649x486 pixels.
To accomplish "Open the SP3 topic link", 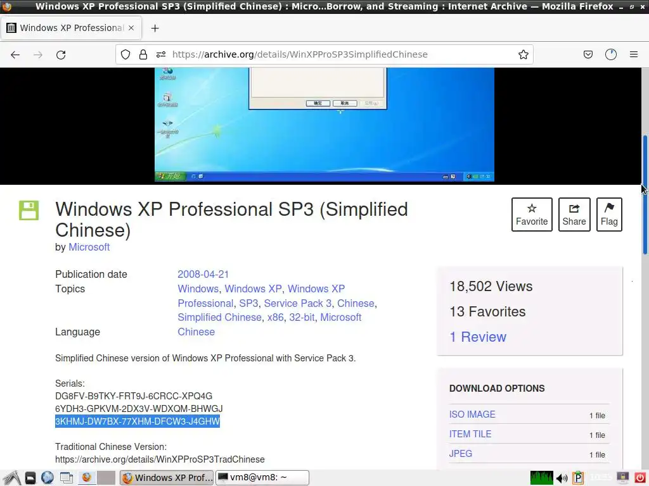I will coord(248,303).
